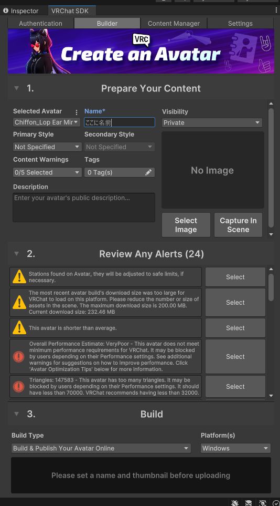Screen dimensions: 280x506
Task: Edit tags with the pencil icon
Action: click(x=148, y=172)
